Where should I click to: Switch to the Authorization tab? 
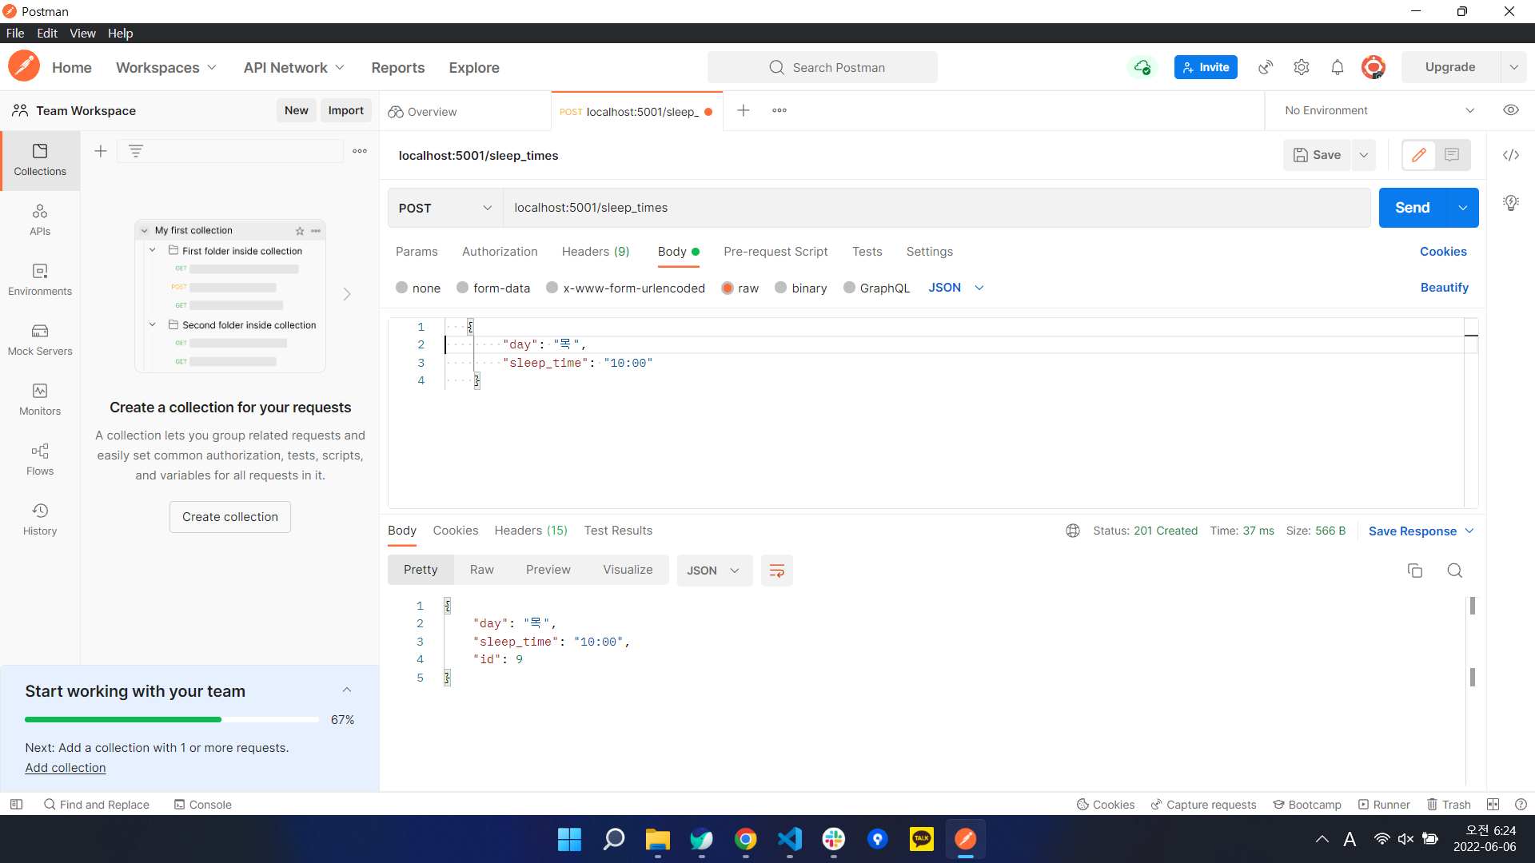(x=500, y=252)
